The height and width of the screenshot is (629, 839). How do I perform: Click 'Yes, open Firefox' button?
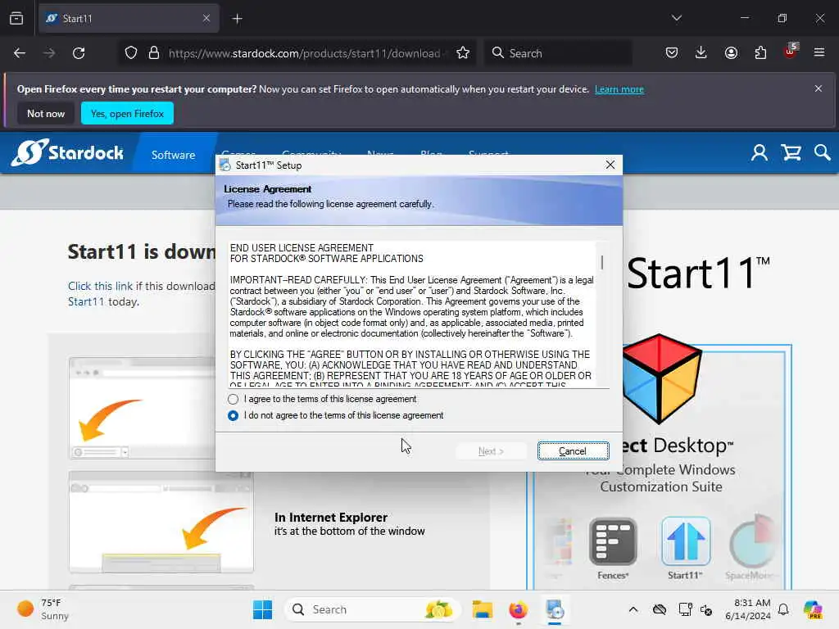coord(127,113)
